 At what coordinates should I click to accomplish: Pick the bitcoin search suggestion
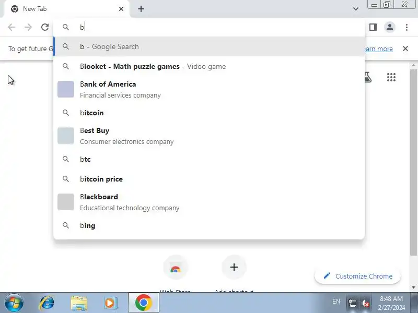[210, 113]
